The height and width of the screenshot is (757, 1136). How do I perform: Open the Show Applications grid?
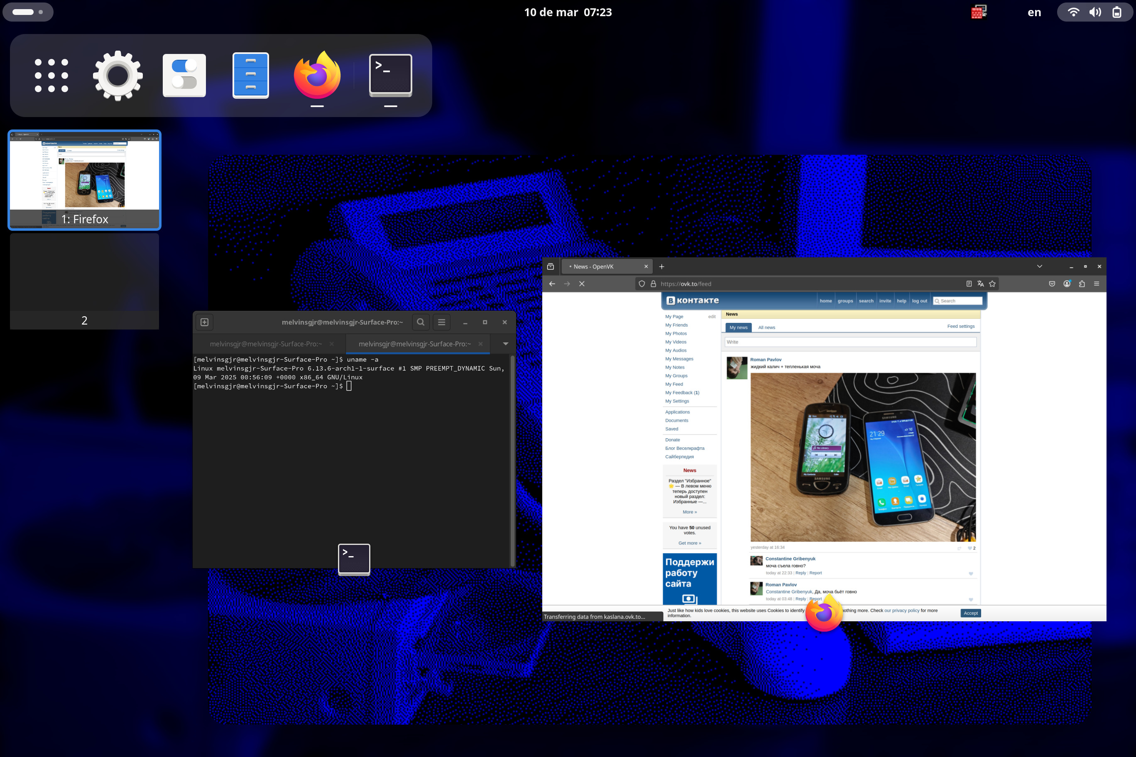pos(51,76)
